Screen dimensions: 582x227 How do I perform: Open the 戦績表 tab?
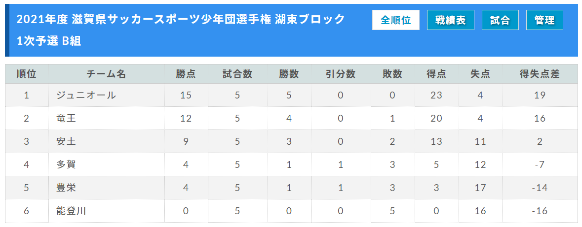click(x=451, y=20)
